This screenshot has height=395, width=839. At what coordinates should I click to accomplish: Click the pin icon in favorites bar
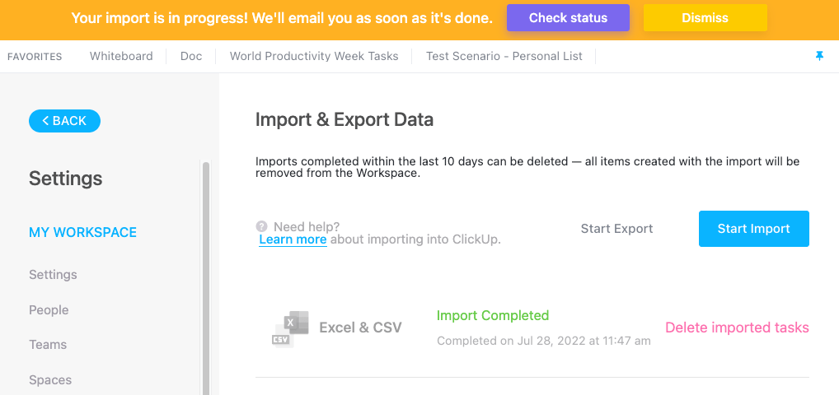[x=819, y=56]
